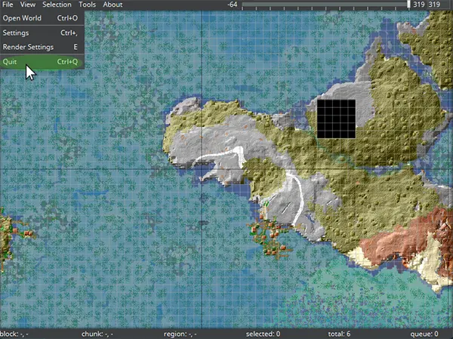
Task: Click the block coordinates in status bar
Action: (x=14, y=334)
